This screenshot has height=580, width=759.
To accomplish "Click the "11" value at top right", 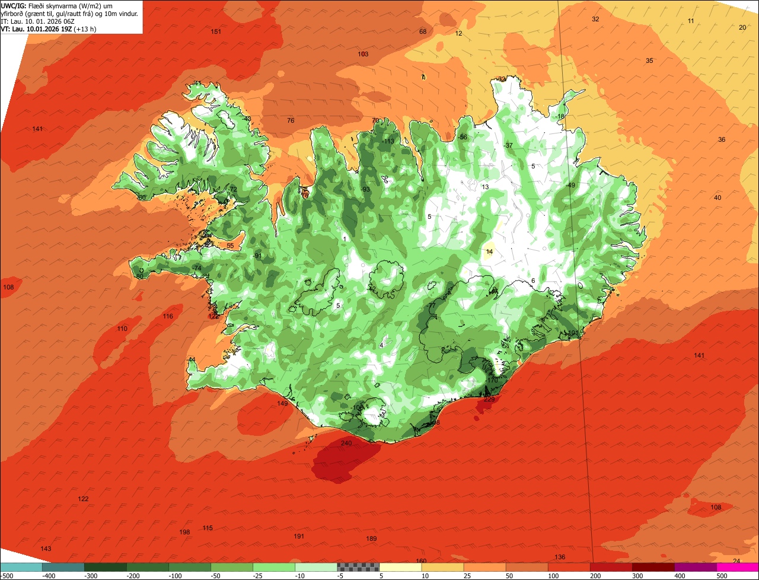I will pos(691,21).
